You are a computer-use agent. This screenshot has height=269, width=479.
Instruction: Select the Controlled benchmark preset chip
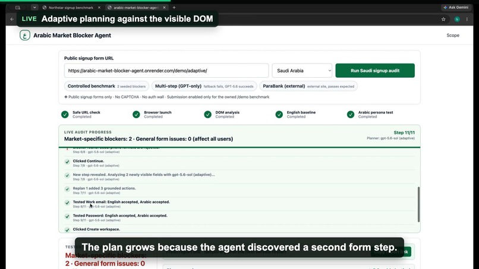(x=106, y=86)
